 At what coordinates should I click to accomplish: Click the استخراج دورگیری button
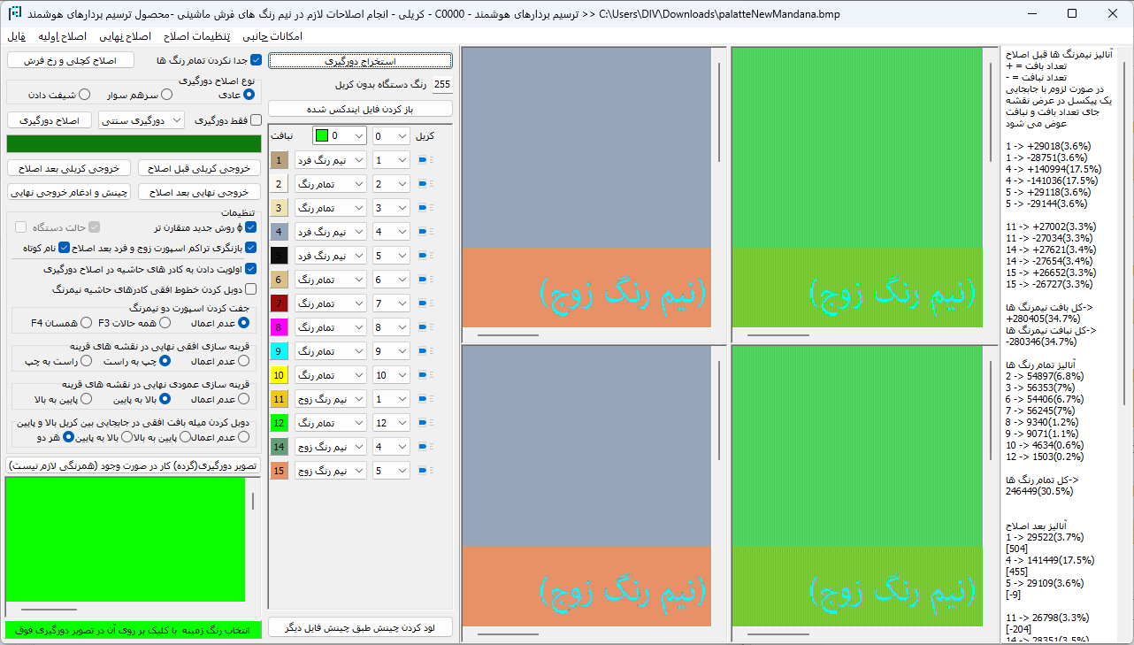click(x=360, y=61)
